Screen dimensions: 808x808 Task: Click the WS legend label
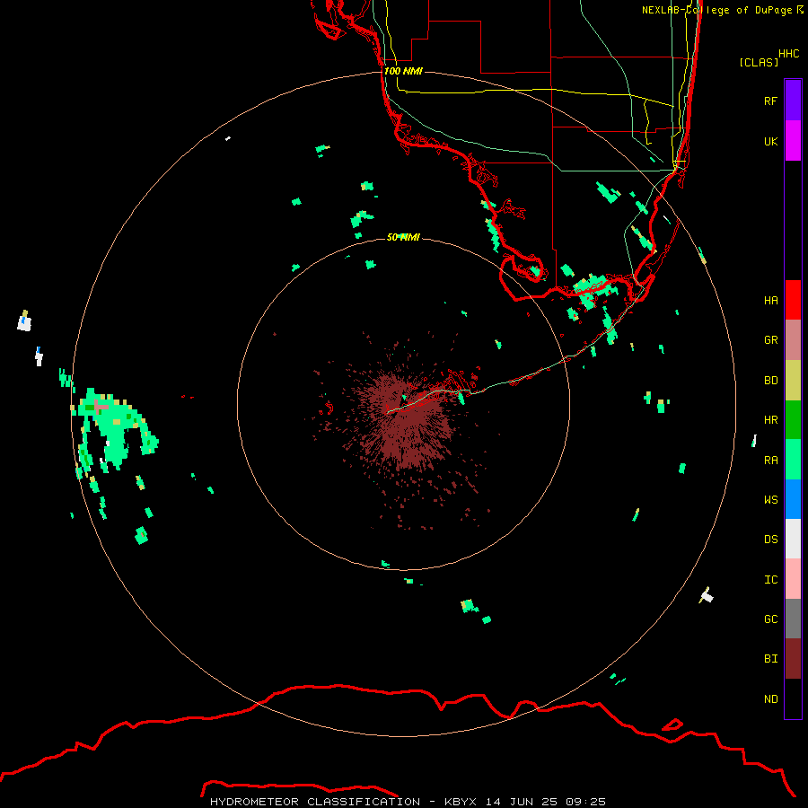770,499
